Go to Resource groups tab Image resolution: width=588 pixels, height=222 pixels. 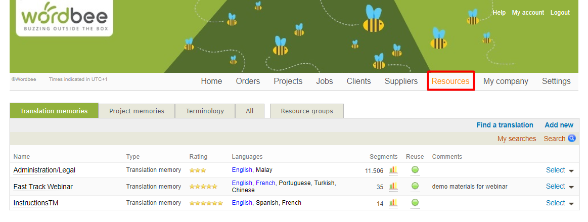[x=307, y=111]
